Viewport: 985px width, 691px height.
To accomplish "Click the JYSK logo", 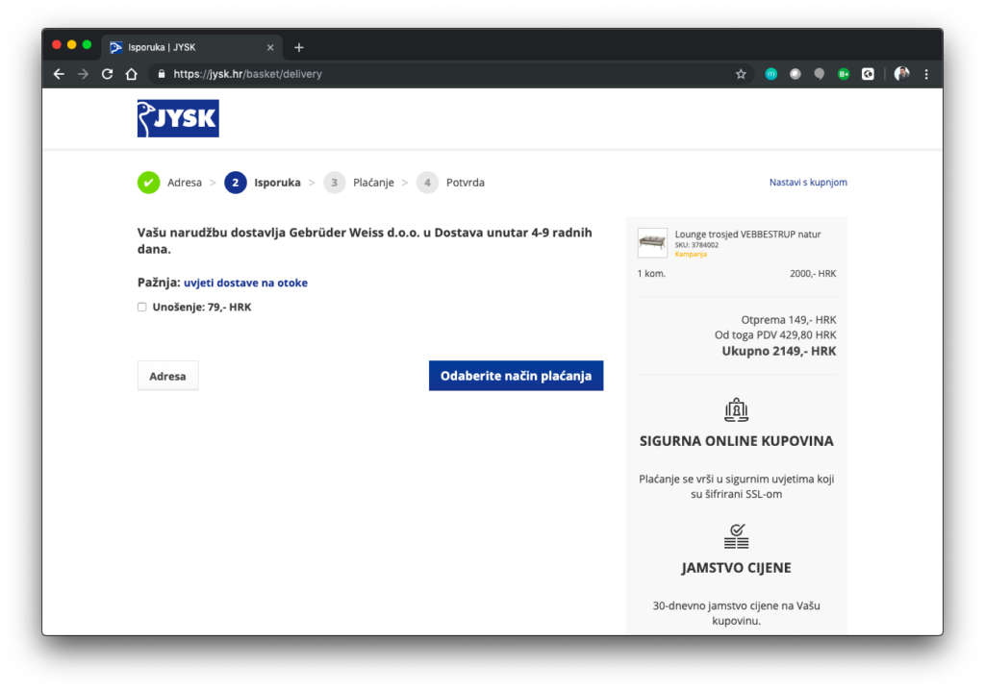I will [x=178, y=118].
